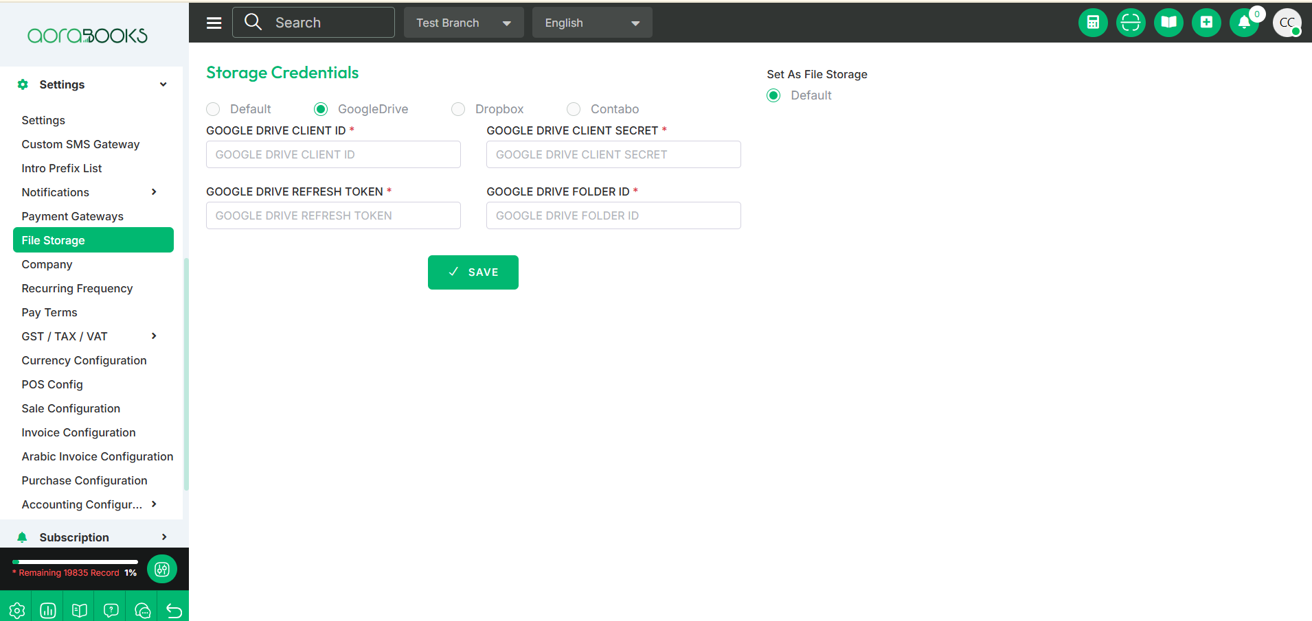Click the Remaining 19835 Record text
This screenshot has height=621, width=1312.
point(69,573)
